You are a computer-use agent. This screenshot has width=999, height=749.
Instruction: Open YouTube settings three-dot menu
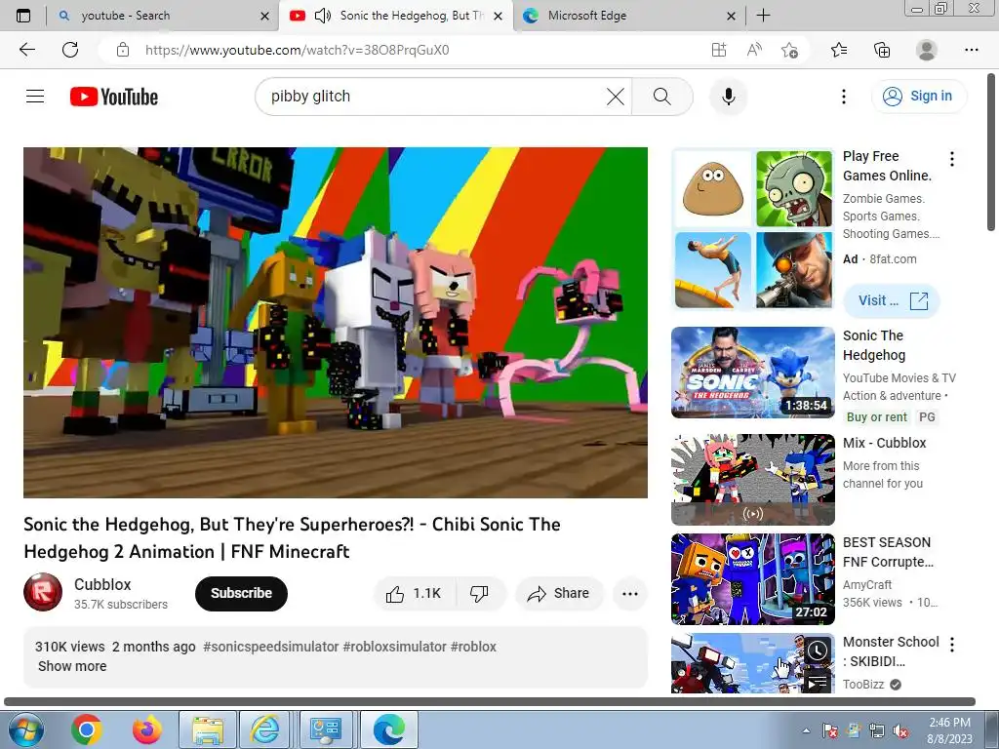844,97
